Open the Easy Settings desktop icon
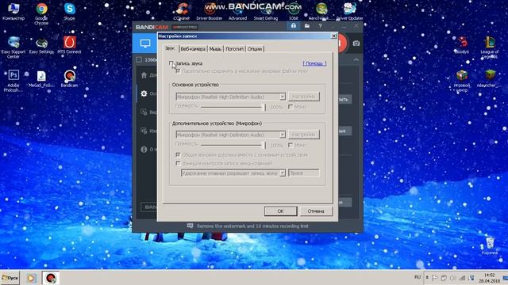This screenshot has width=508, height=285. (x=41, y=45)
